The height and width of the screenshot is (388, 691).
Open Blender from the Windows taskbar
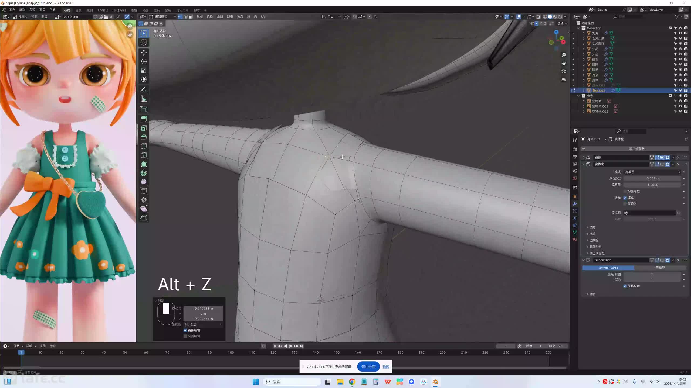pyautogui.click(x=435, y=382)
